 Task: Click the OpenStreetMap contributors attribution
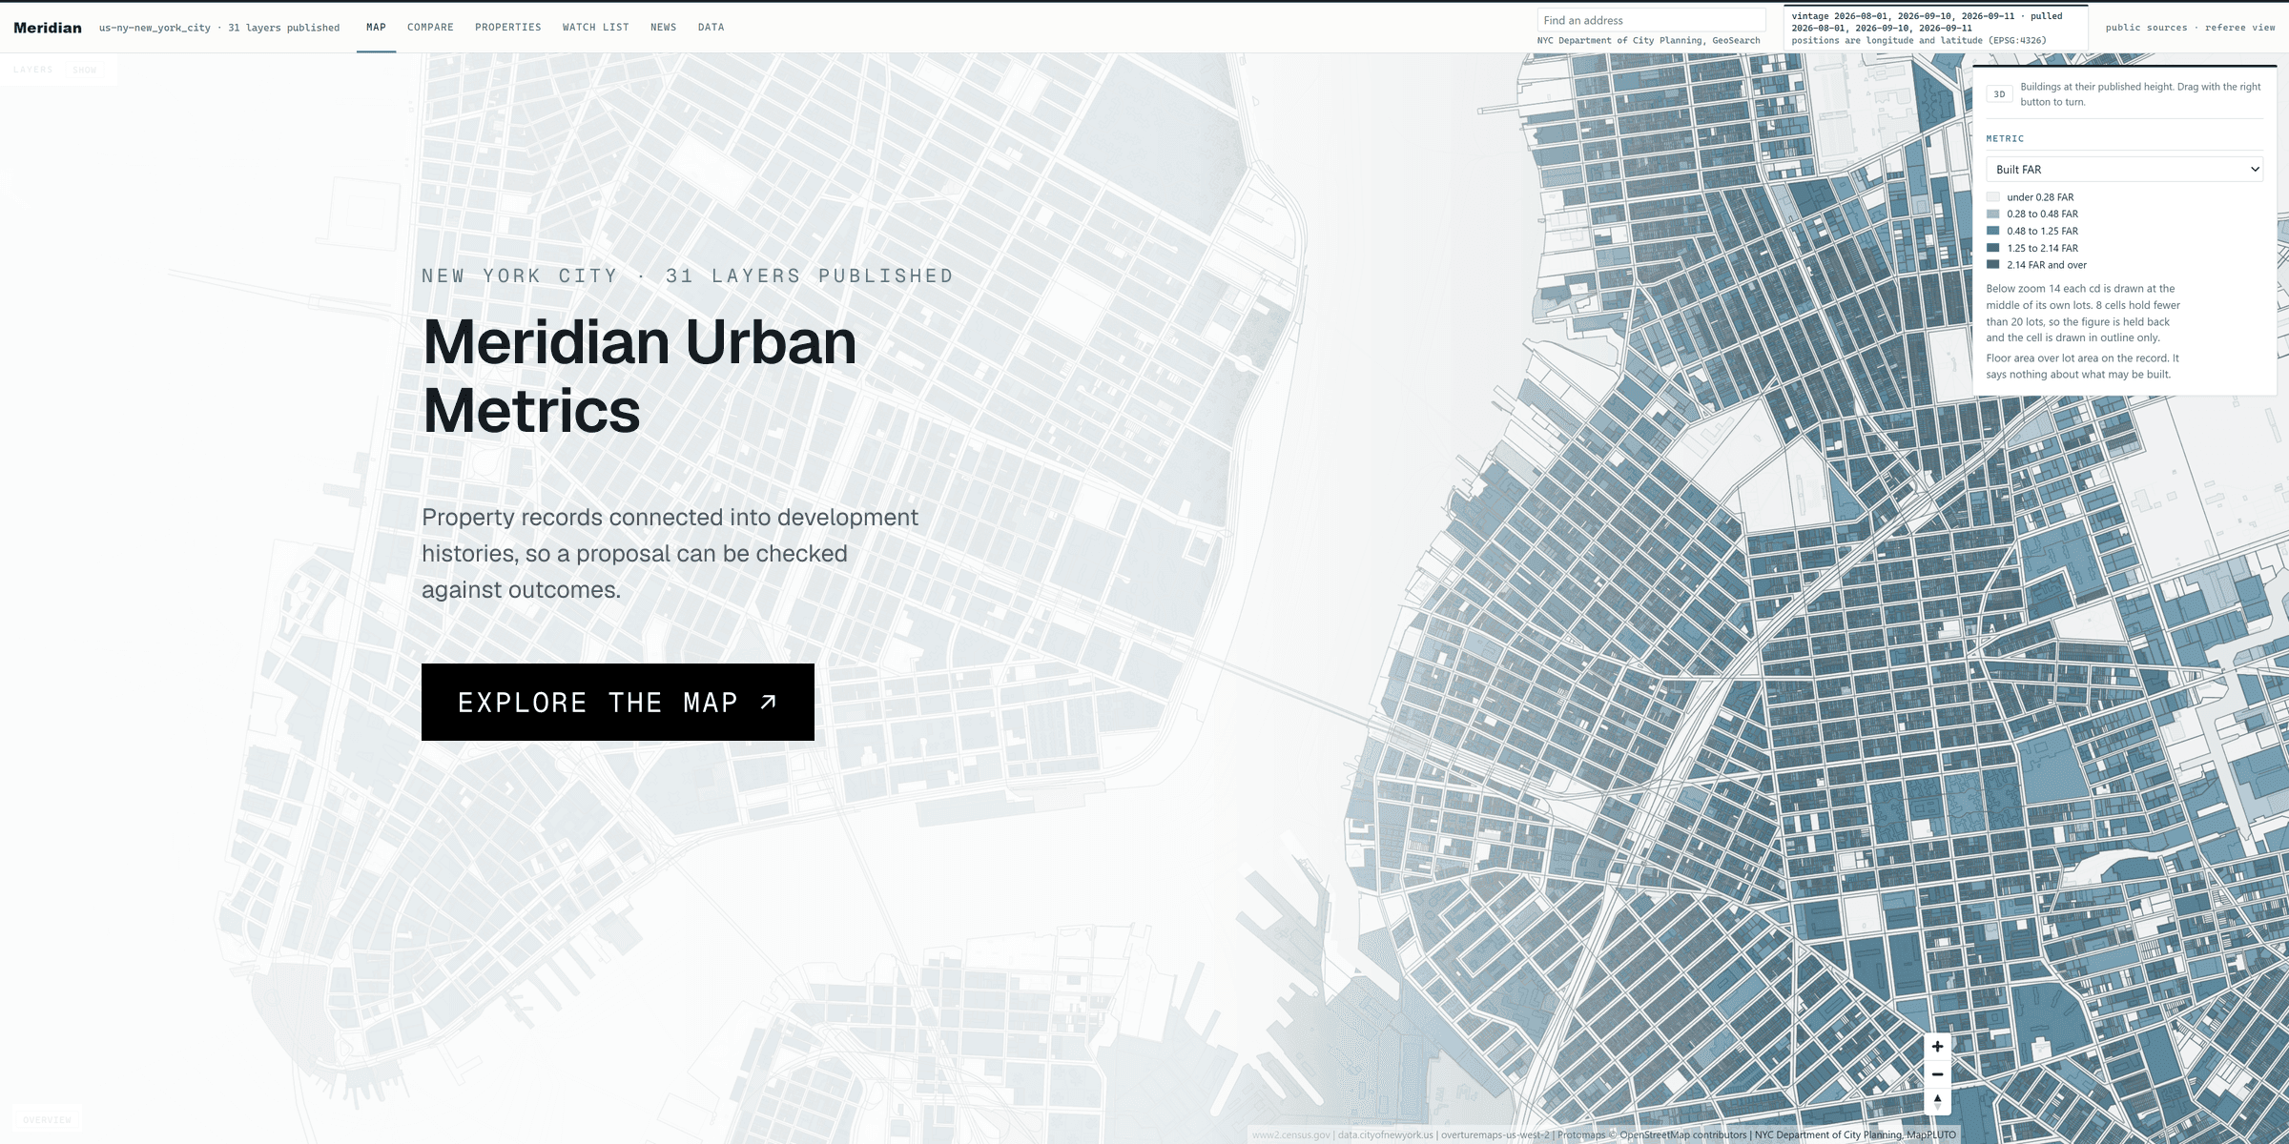click(x=1683, y=1134)
